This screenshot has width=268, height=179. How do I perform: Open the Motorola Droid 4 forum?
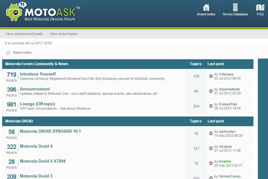(x=36, y=146)
